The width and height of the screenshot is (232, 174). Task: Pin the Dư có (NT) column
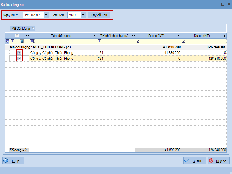pos(225,36)
